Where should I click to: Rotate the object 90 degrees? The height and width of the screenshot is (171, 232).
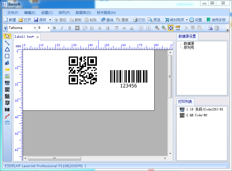85,28
